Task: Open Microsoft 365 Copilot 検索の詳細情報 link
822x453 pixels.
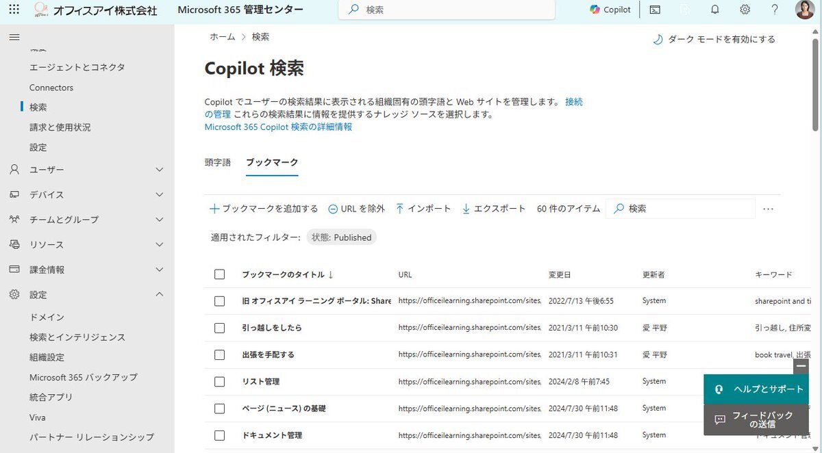Action: (x=279, y=127)
